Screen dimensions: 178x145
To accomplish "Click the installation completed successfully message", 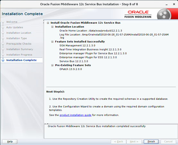I will point(97,126).
